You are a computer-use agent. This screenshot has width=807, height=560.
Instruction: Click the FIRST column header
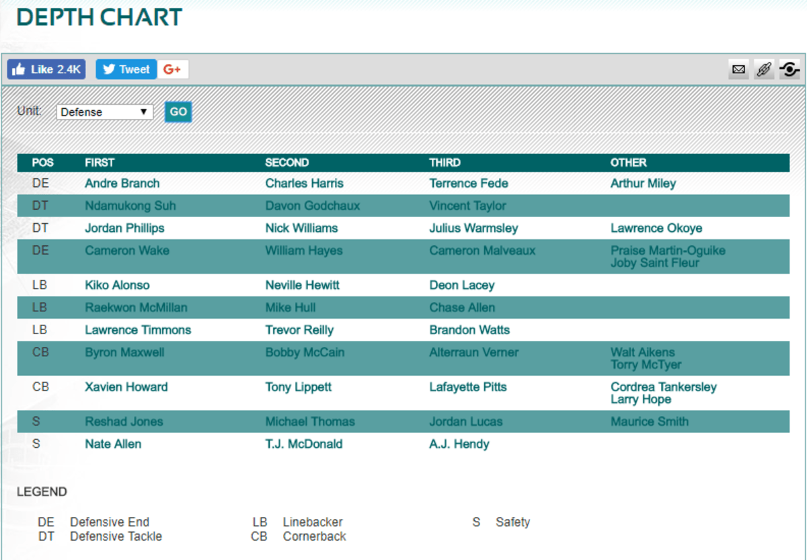tap(100, 163)
